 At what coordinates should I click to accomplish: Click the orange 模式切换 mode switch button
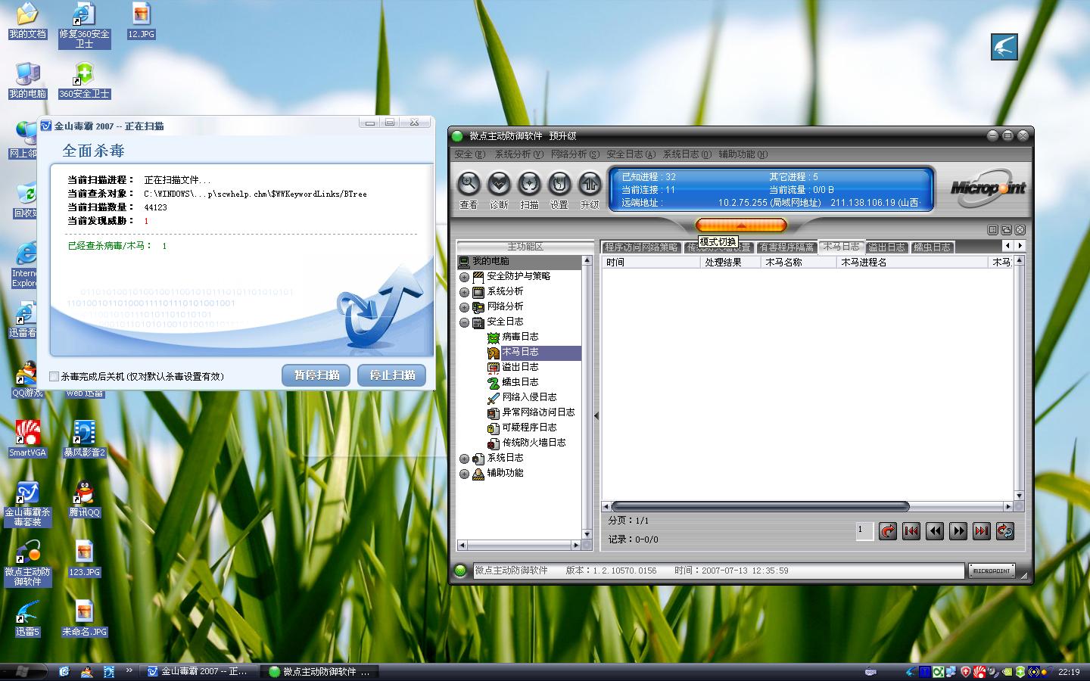pos(741,225)
